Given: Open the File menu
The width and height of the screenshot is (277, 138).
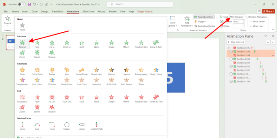Looking at the screenshot, I should pos(6,11).
